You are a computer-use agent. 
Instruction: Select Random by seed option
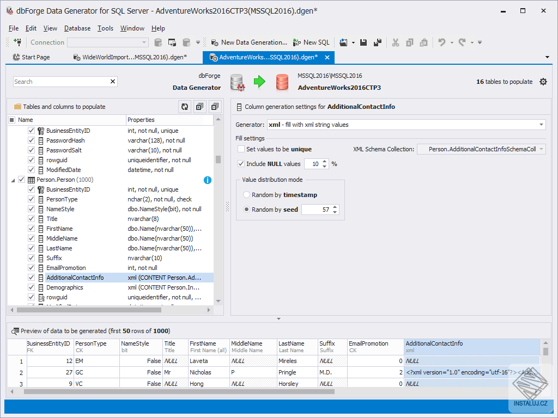click(x=246, y=210)
